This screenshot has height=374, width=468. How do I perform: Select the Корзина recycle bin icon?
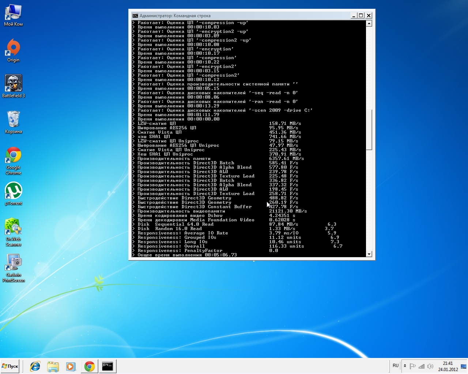coord(14,122)
